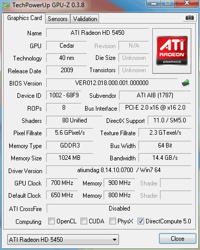Click the Name field showing Radeon HD 5450
The height and width of the screenshot is (250, 200).
[97, 33]
